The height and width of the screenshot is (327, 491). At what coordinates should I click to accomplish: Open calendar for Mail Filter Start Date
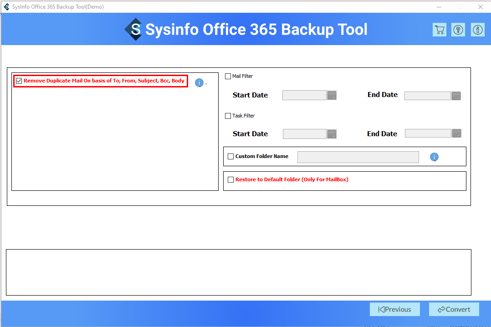point(332,95)
